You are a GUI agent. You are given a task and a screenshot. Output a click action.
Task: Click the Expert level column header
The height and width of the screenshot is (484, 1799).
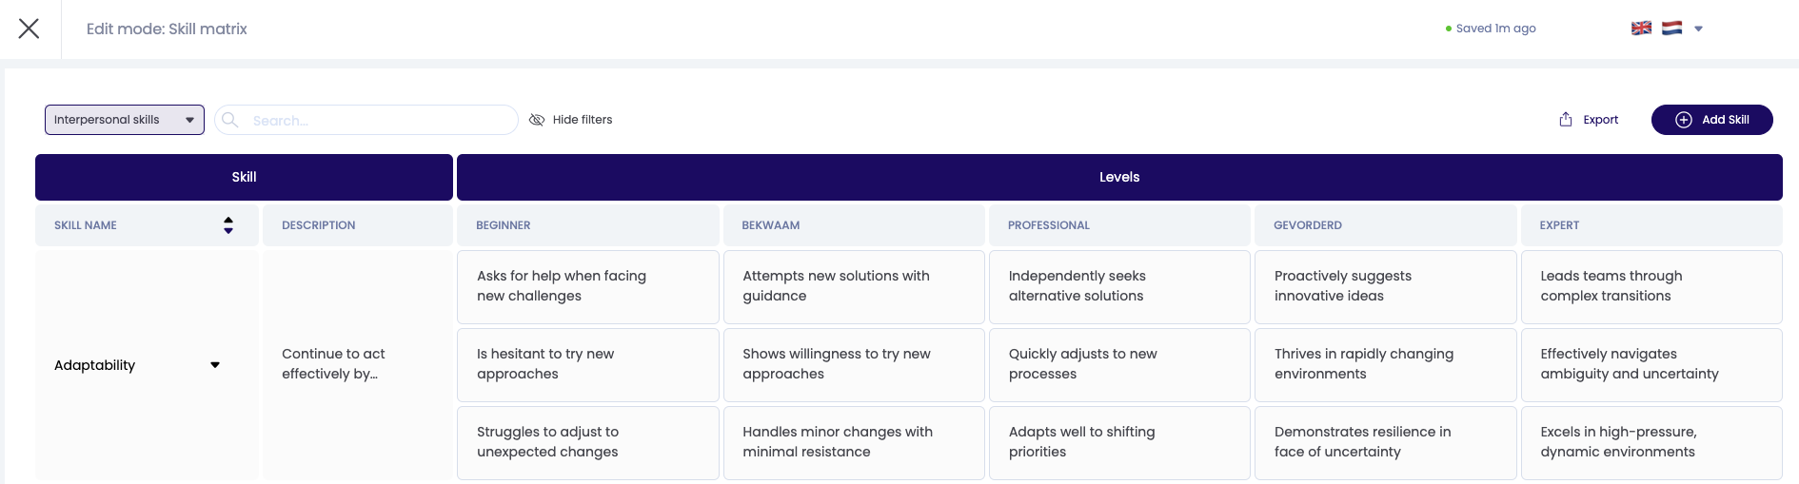click(1559, 225)
